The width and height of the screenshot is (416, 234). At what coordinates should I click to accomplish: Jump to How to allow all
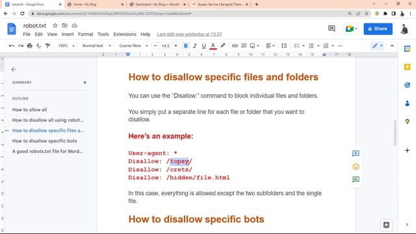(x=29, y=110)
